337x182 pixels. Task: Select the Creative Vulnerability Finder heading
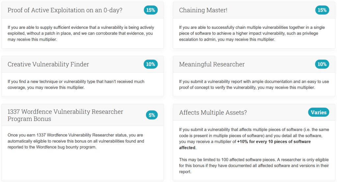click(48, 64)
